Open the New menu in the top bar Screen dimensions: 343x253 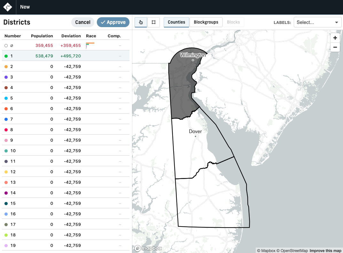[25, 7]
